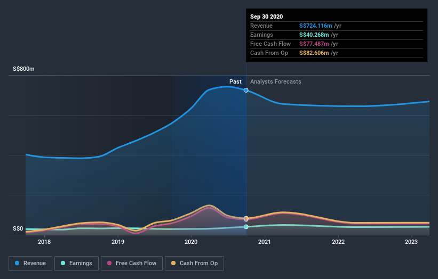This screenshot has width=438, height=279.
Task: Click the pink Free Cash Flow legend dot
Action: tap(109, 263)
